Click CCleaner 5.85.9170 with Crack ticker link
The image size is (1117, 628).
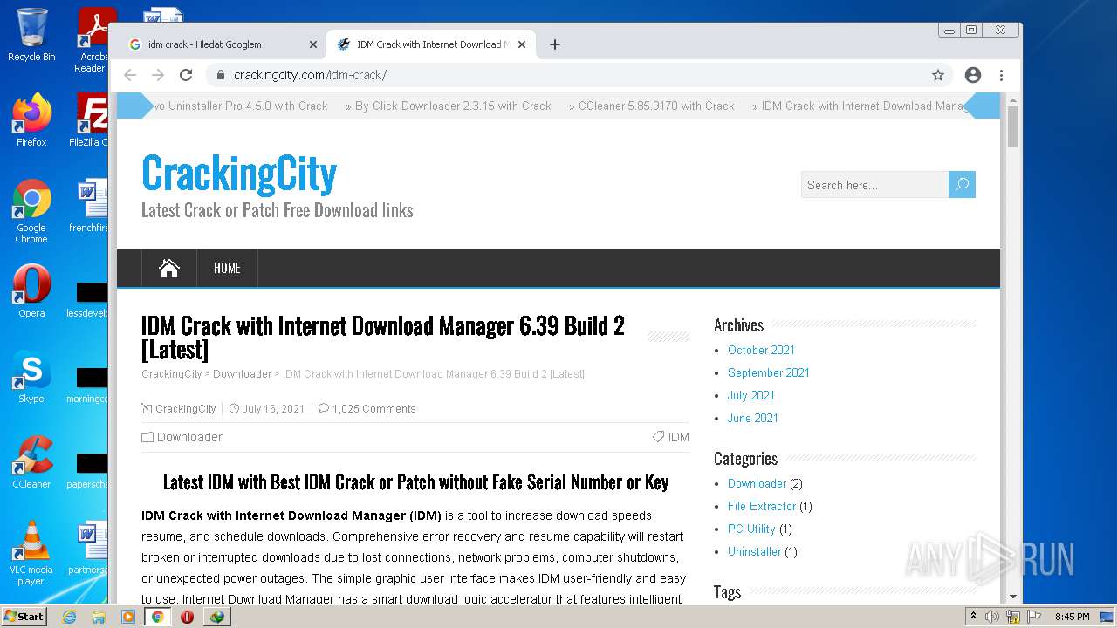click(656, 106)
